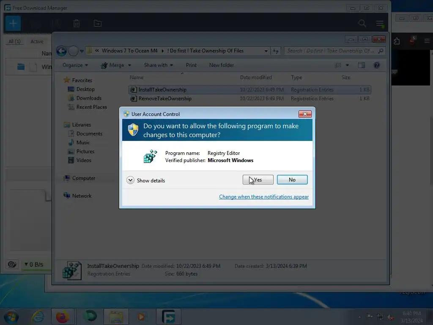
Task: Select the InstallTakeOwnership file in Explorer
Action: coord(249,90)
